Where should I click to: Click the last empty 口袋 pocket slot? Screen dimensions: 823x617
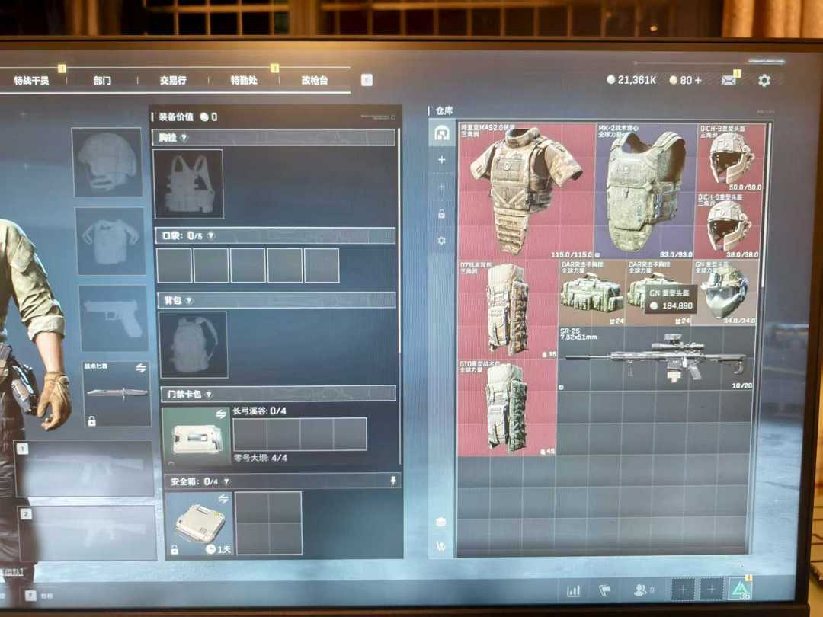(x=322, y=266)
